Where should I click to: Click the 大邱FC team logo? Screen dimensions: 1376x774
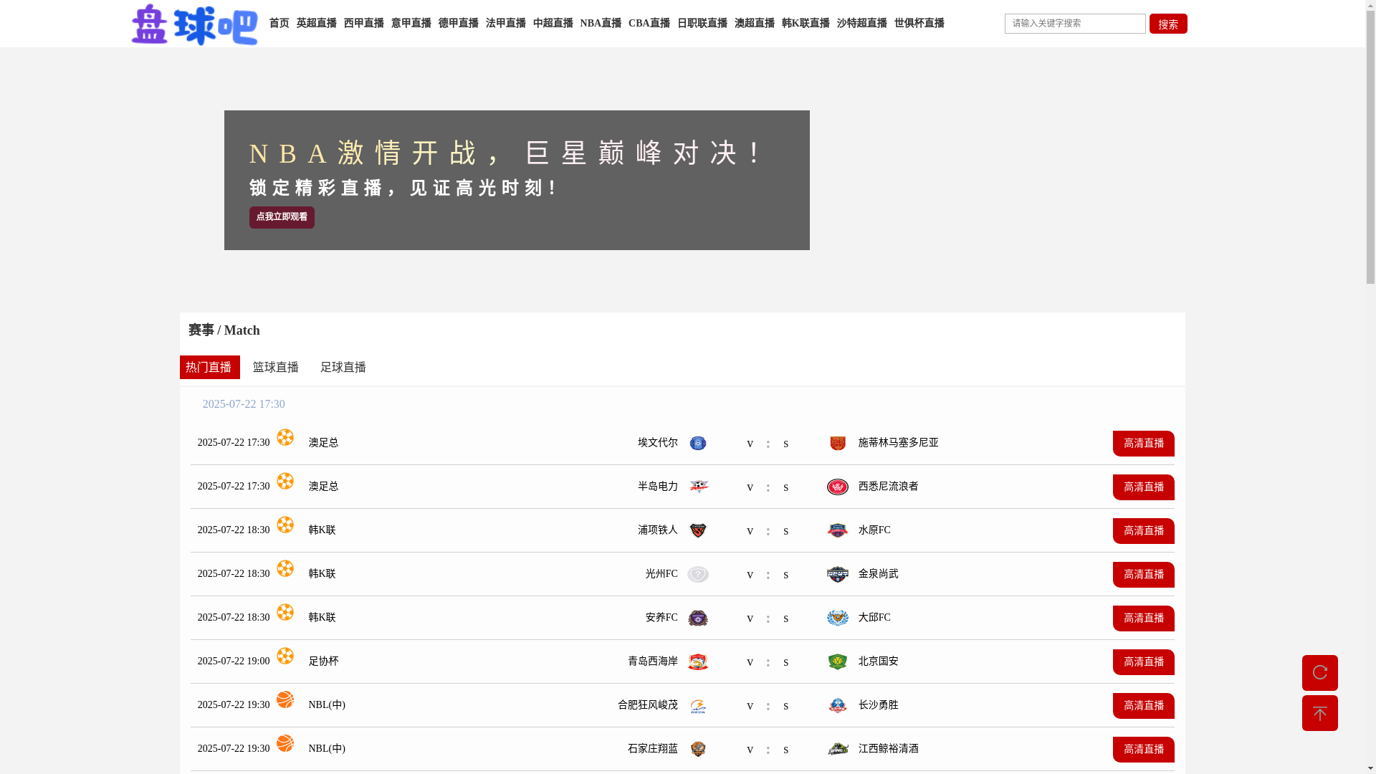click(x=837, y=618)
